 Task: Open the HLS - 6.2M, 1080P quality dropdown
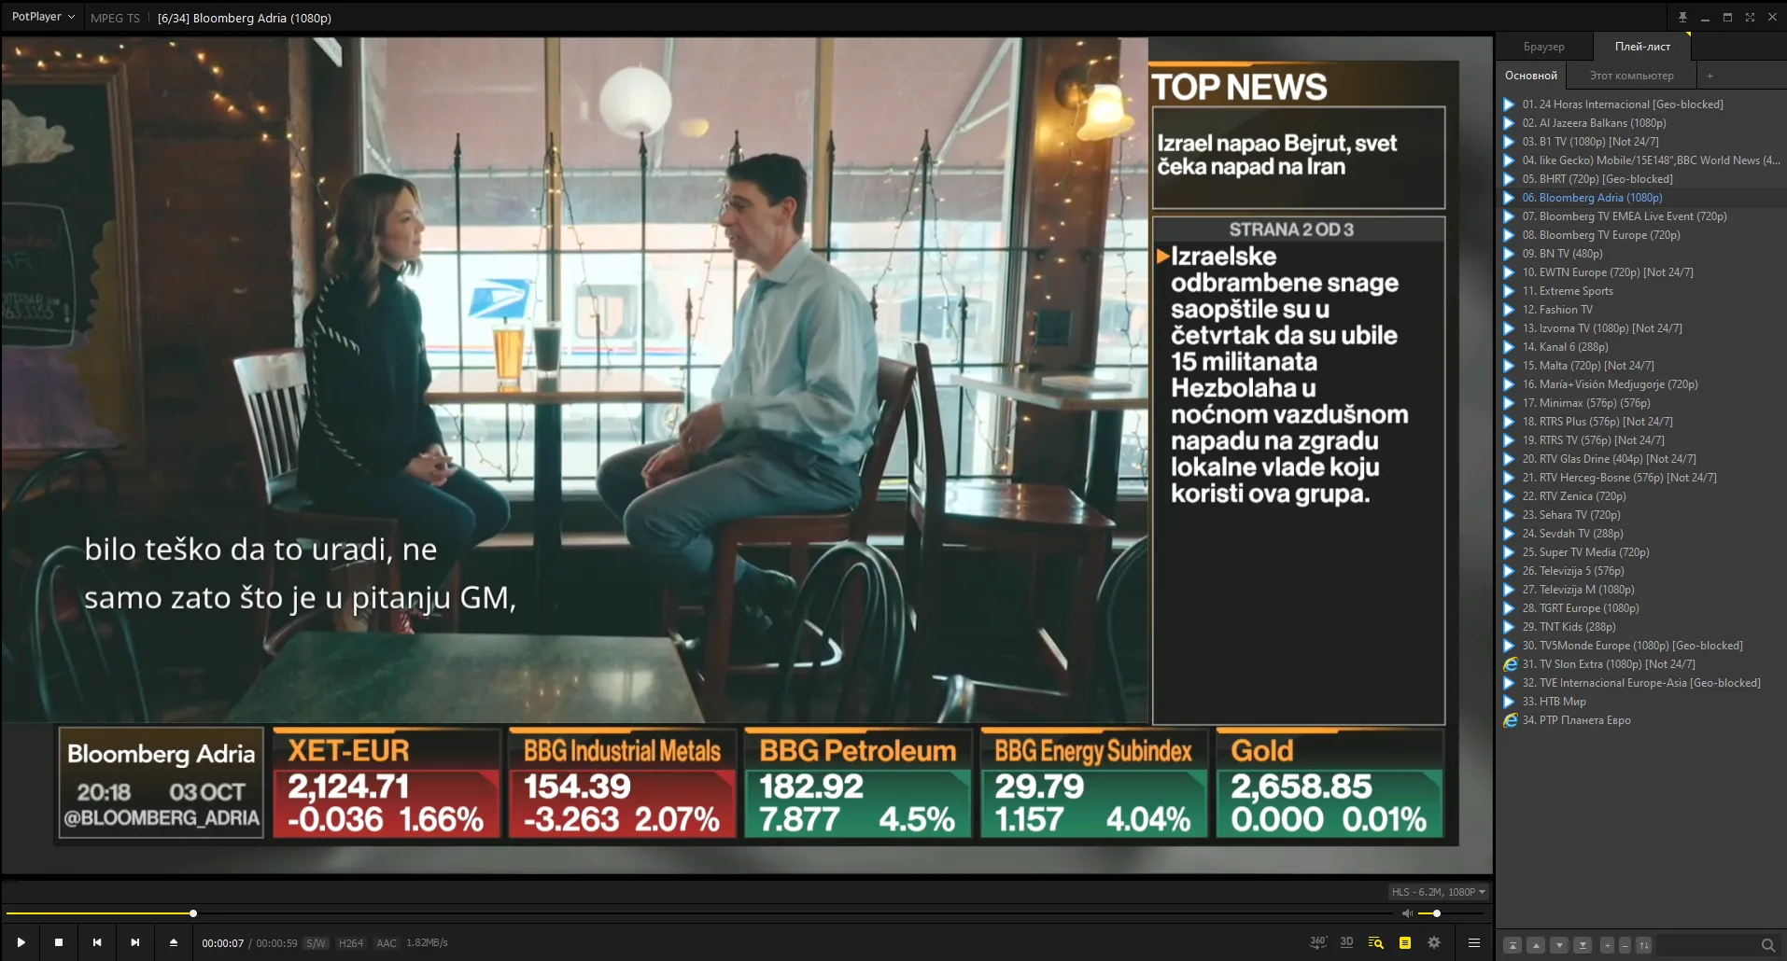pos(1438,892)
